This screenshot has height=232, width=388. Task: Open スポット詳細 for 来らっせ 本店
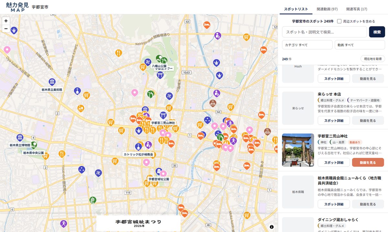[x=334, y=120]
